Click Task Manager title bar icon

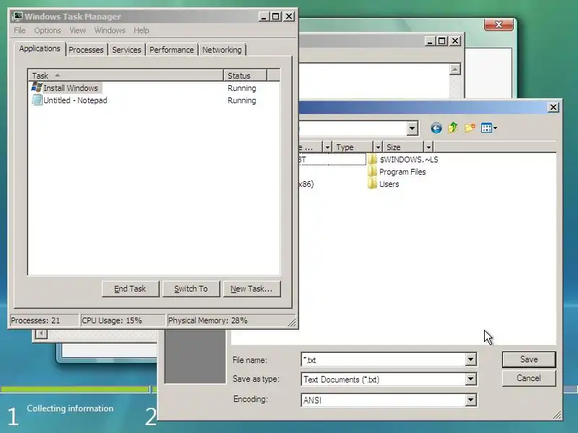click(17, 17)
